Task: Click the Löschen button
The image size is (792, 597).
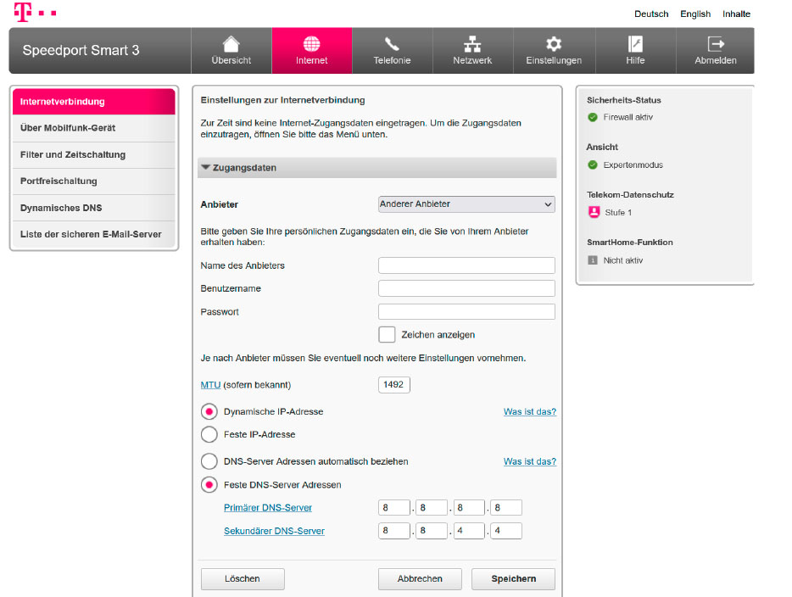Action: [x=243, y=579]
